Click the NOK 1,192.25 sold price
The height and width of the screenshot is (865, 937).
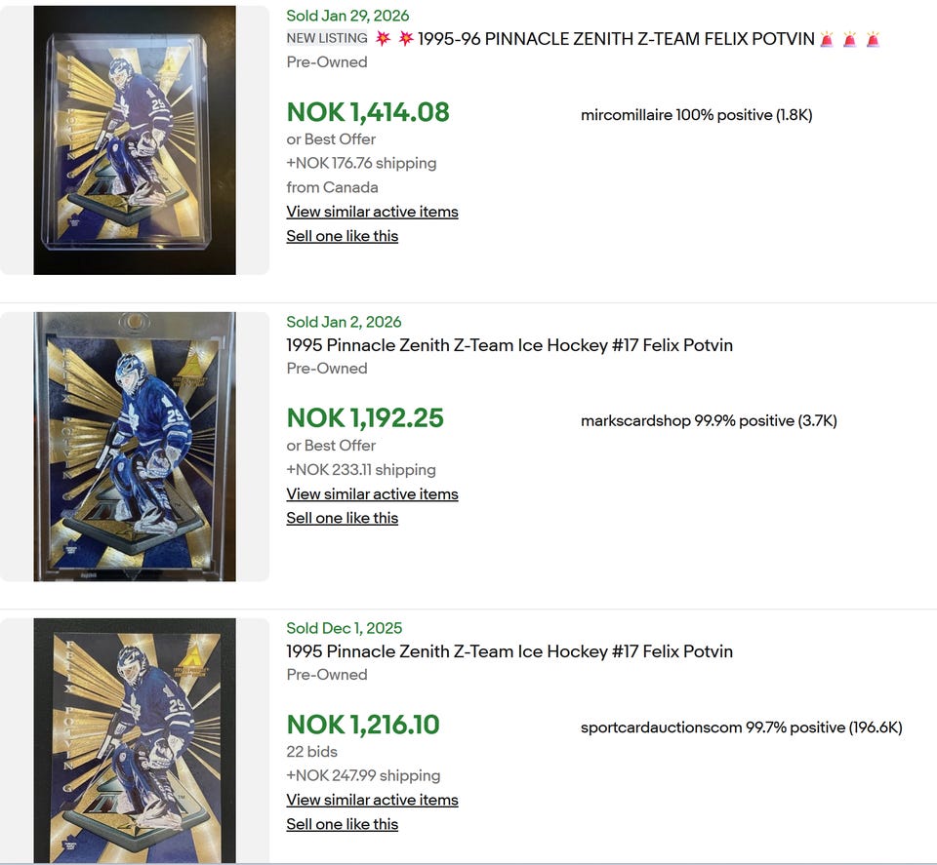365,418
